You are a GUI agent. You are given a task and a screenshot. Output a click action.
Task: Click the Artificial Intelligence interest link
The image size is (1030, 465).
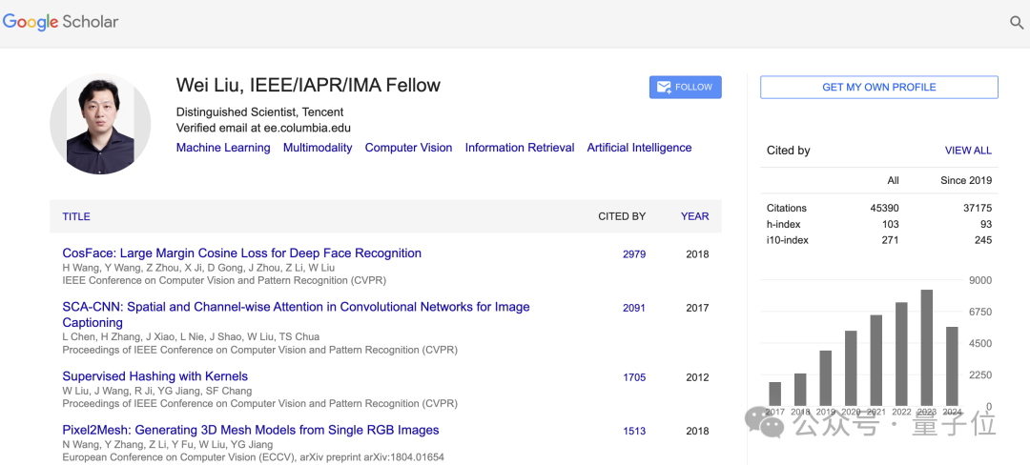639,148
